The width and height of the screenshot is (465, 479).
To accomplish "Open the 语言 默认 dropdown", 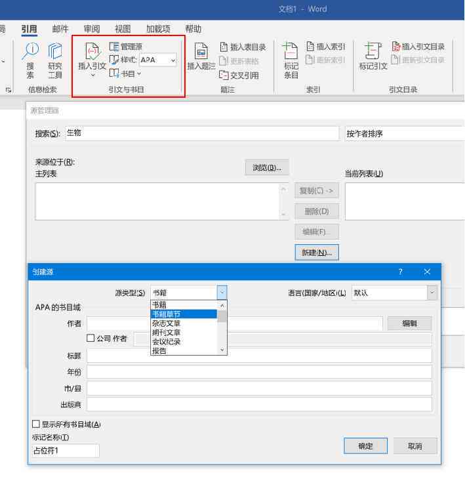I will tap(432, 293).
